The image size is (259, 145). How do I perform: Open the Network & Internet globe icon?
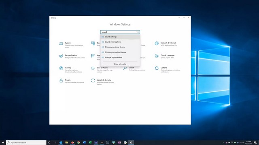[x=157, y=43]
